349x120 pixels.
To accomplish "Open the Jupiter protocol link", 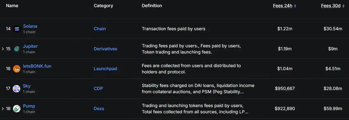I will coord(30,46).
